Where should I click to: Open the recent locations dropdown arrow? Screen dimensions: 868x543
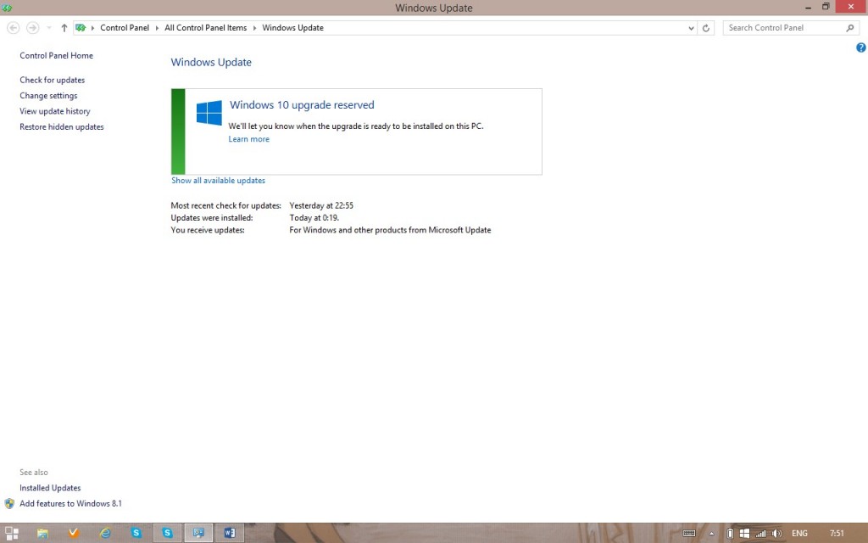(x=49, y=28)
